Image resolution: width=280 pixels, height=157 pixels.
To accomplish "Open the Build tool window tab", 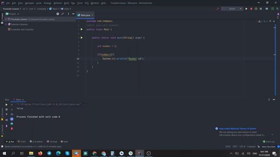I will 64,142.
